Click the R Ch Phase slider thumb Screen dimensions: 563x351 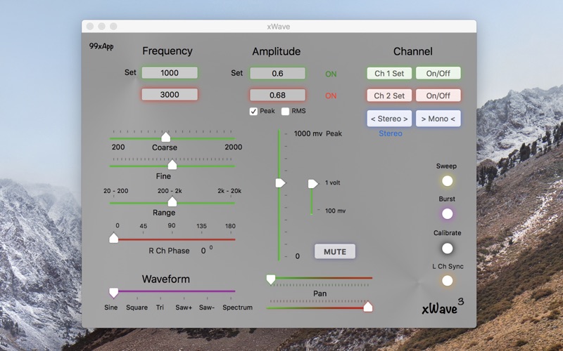[114, 238]
